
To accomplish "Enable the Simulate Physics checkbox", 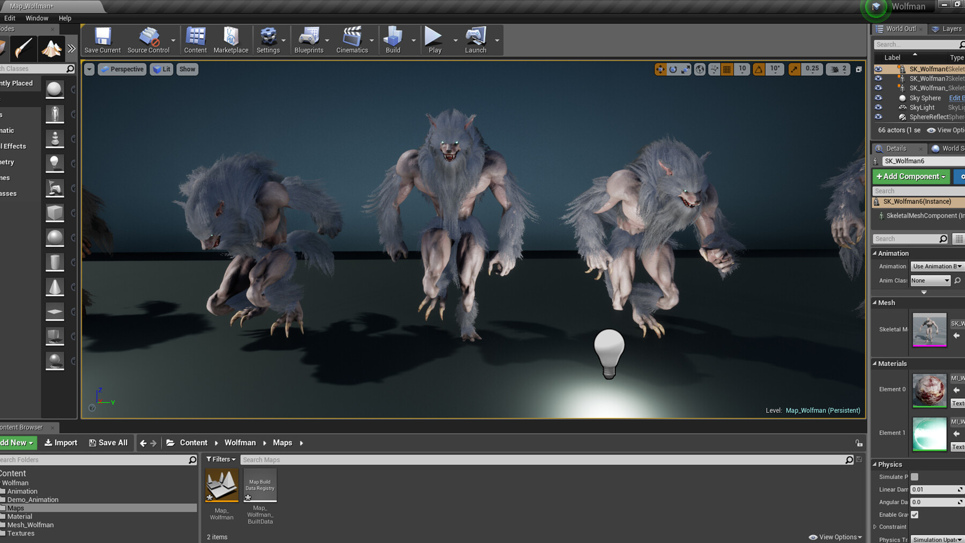I will pos(915,477).
